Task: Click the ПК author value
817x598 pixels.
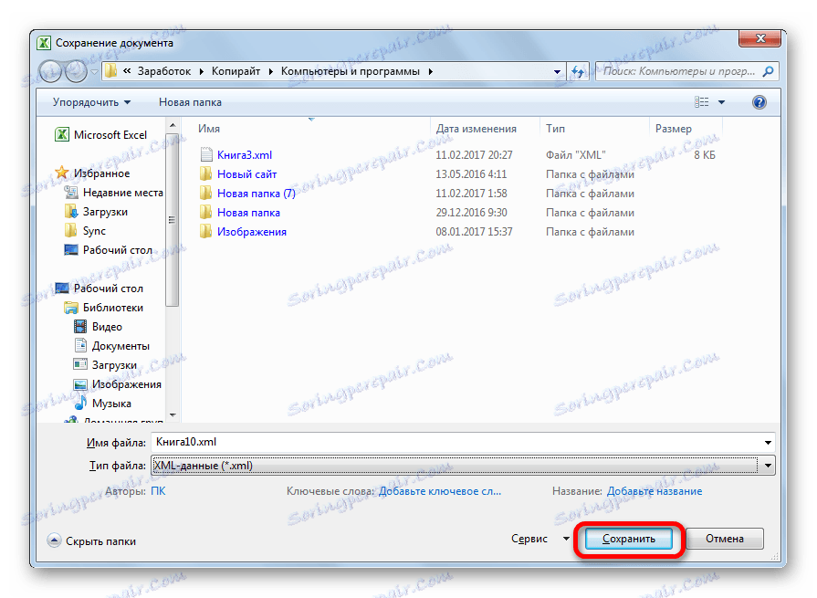Action: (158, 491)
